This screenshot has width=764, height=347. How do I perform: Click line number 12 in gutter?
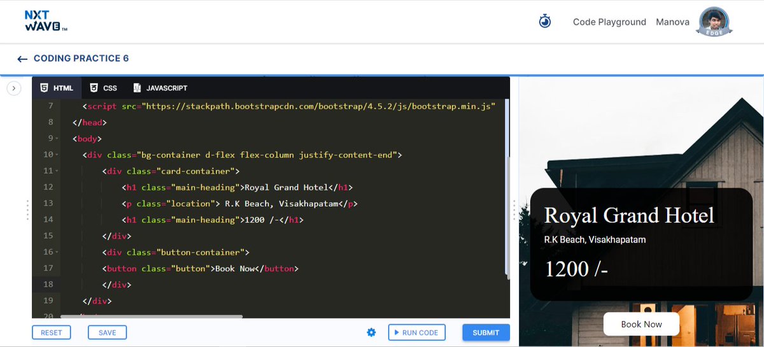click(x=48, y=187)
